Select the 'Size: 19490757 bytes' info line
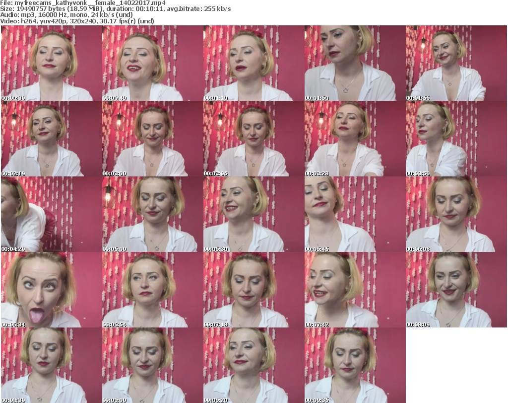 (x=115, y=9)
